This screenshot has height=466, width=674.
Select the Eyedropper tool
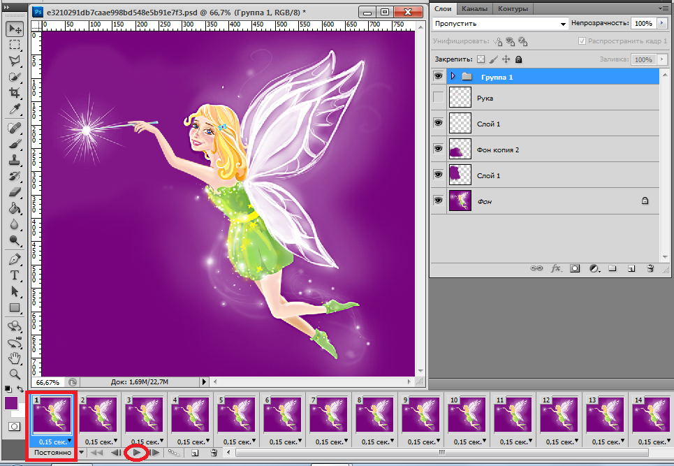click(14, 110)
